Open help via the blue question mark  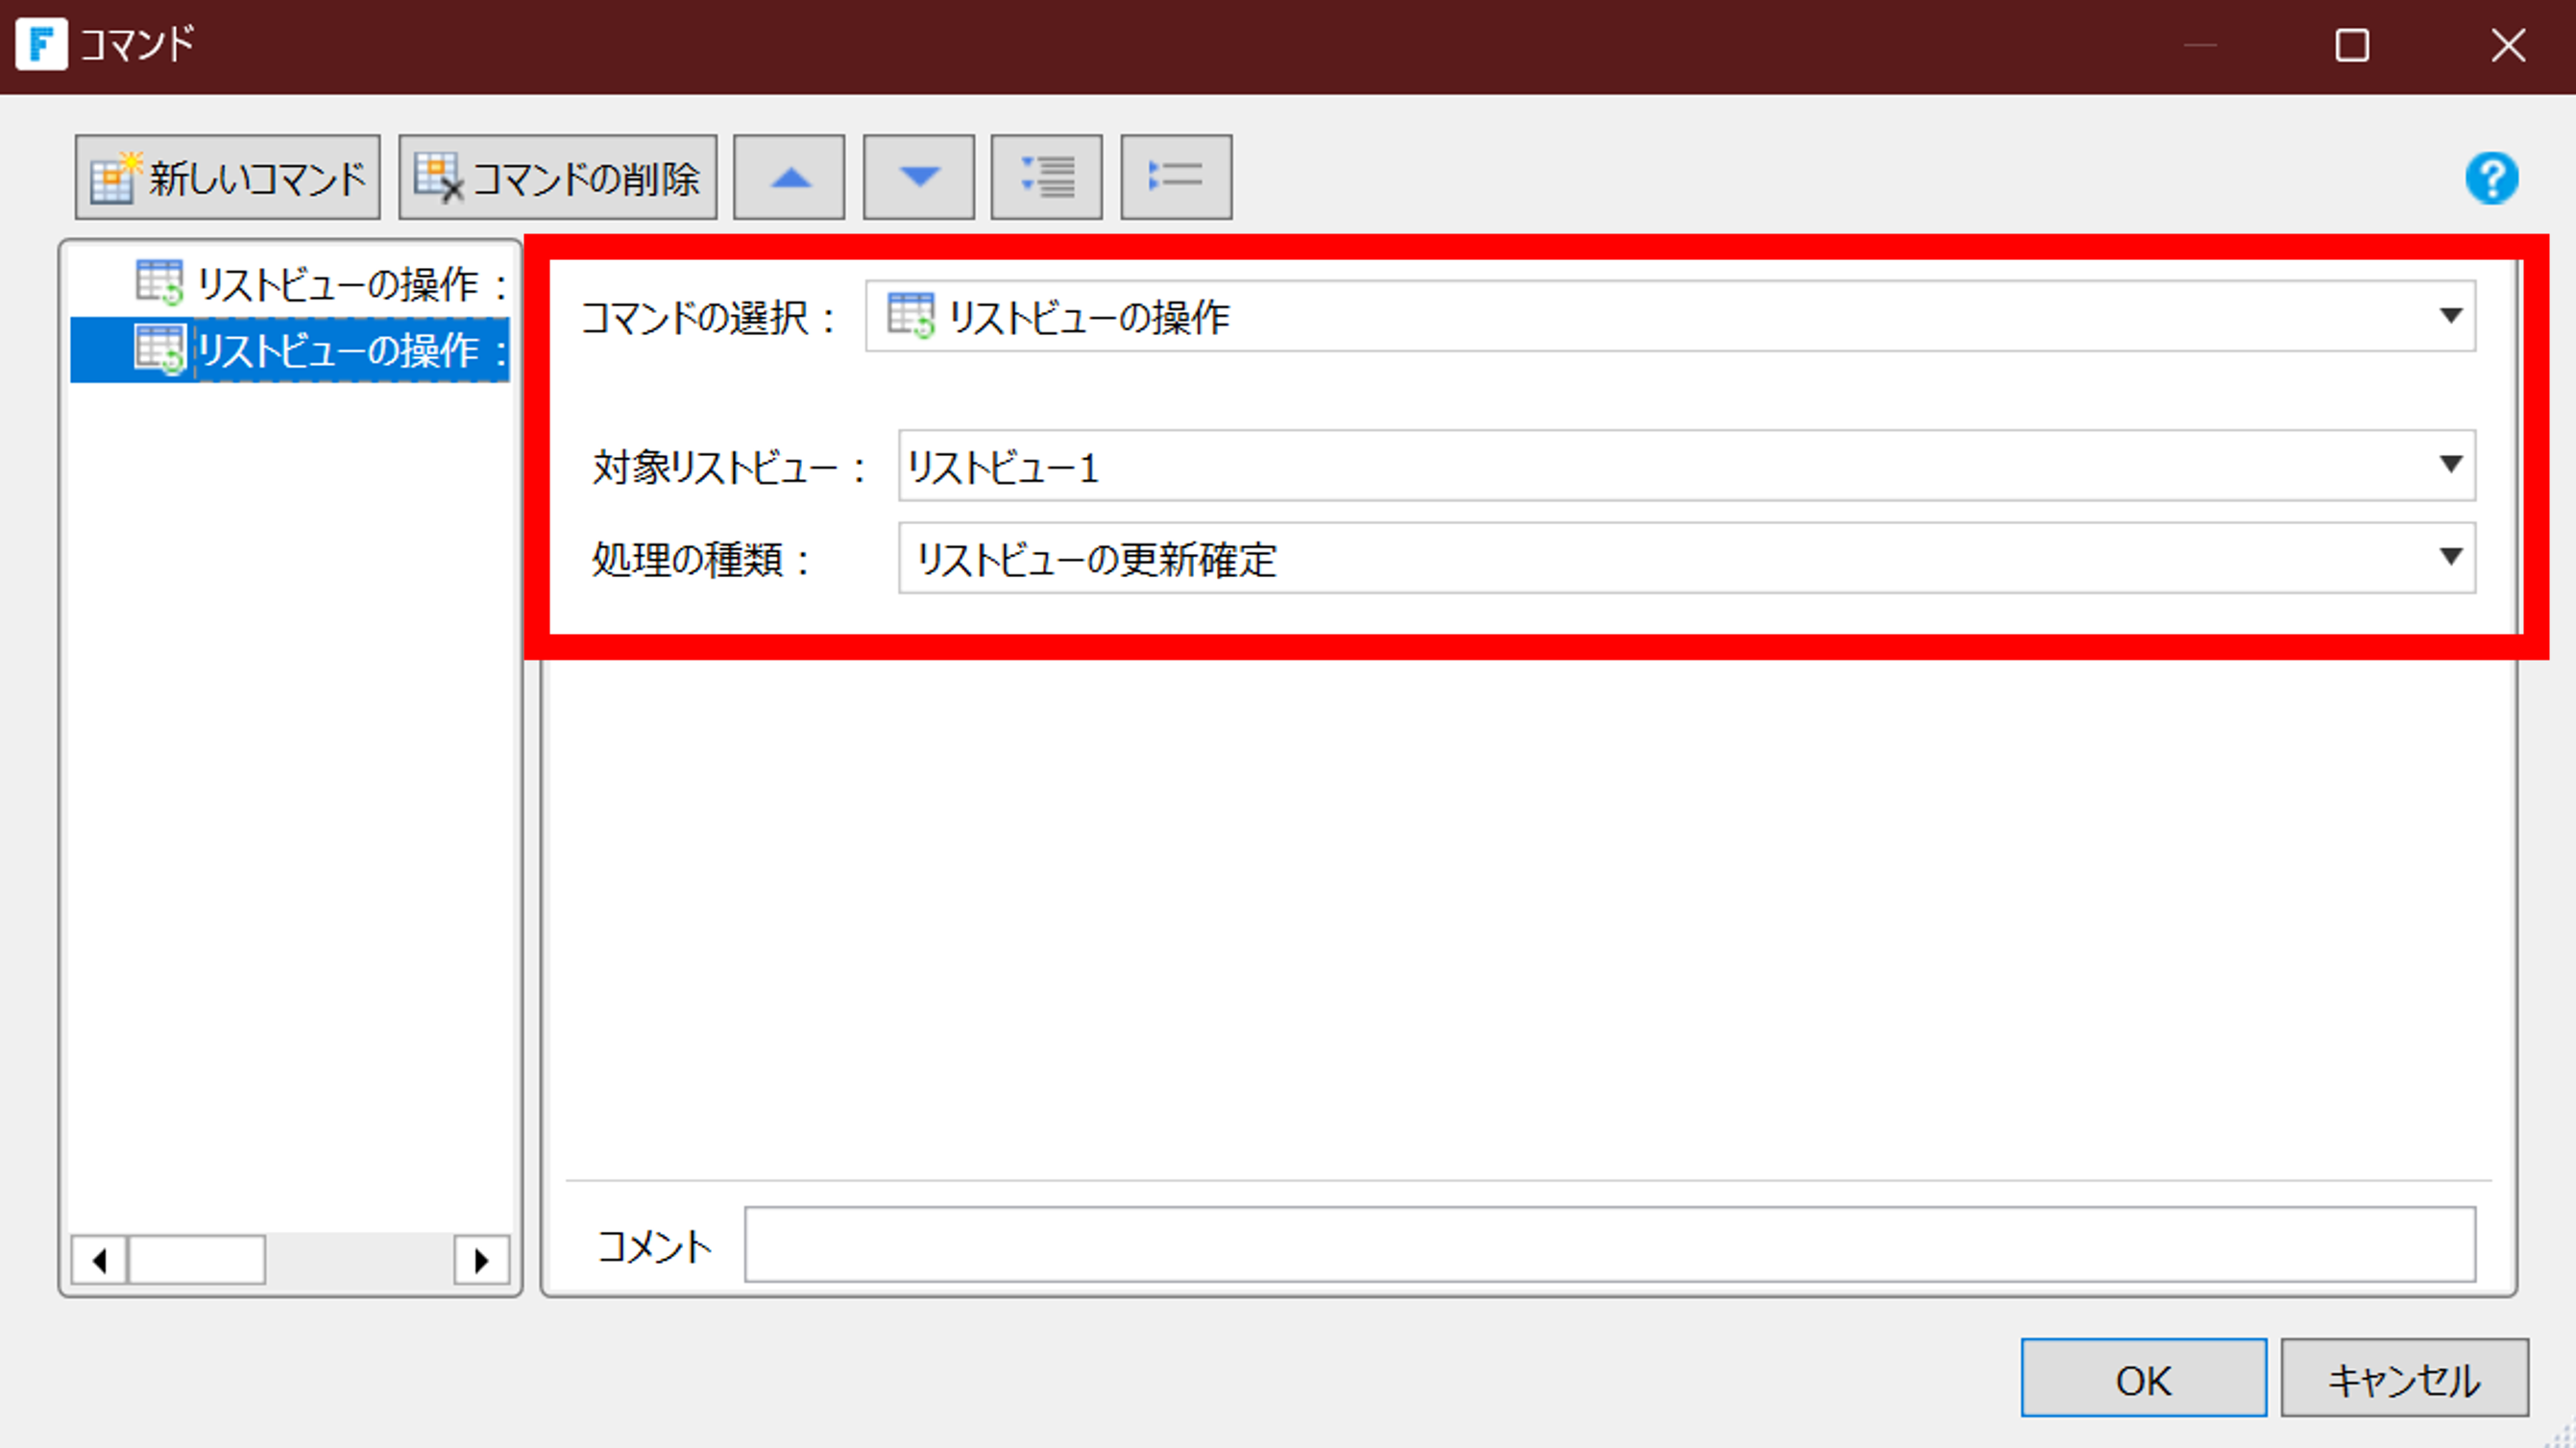(x=2491, y=178)
